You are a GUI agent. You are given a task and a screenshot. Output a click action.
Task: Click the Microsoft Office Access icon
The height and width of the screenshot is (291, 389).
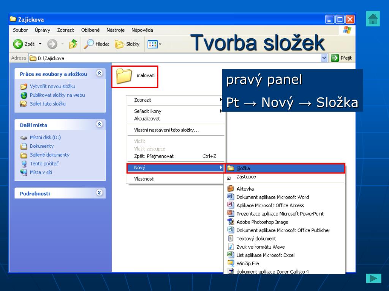coord(231,205)
